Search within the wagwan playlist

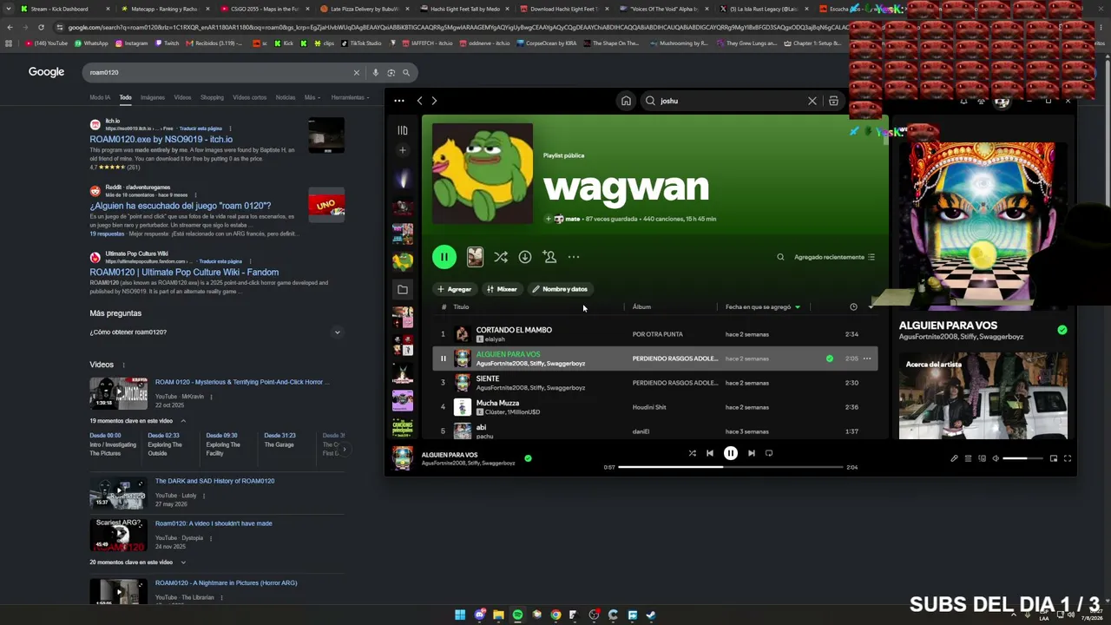780,257
